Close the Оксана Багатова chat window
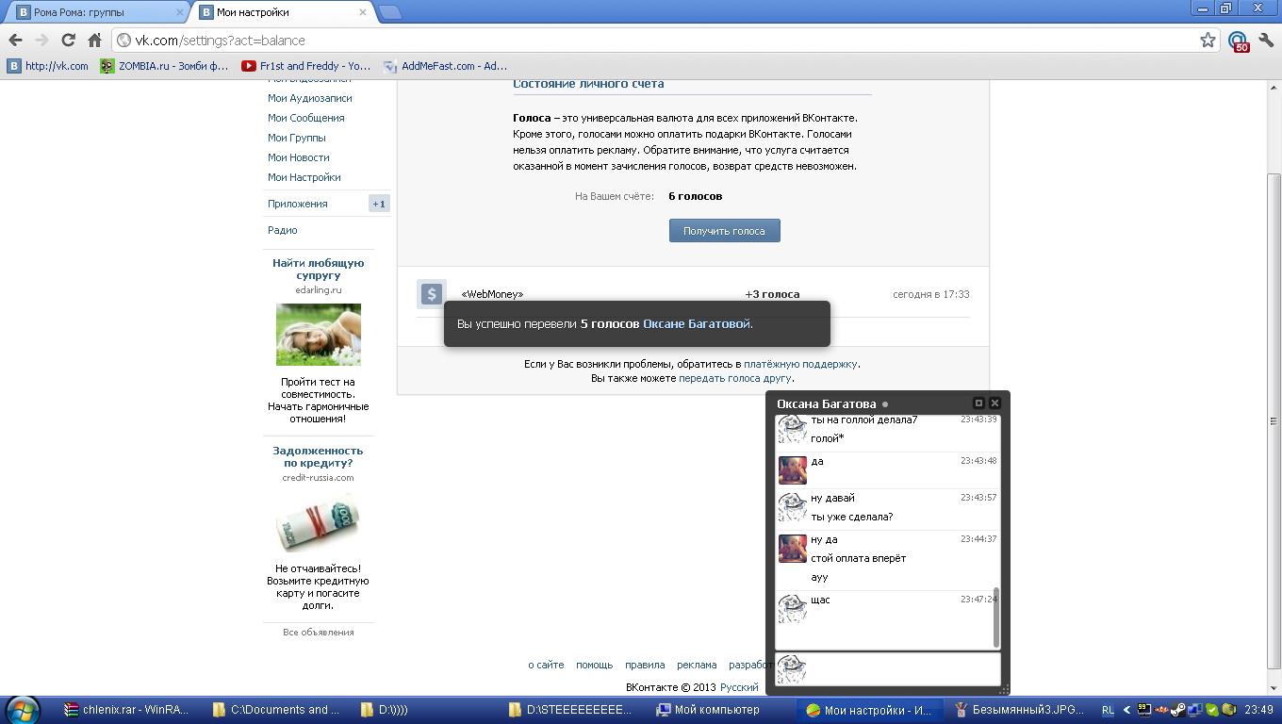Image resolution: width=1282 pixels, height=724 pixels. point(994,403)
